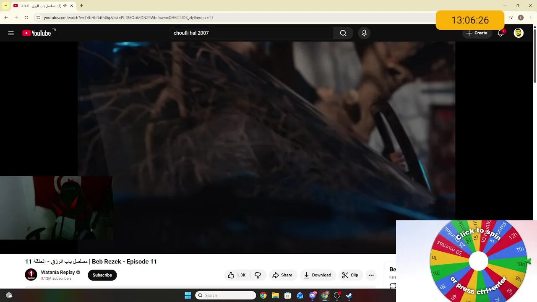
Task: Dislike the video with thumbs down
Action: click(x=258, y=275)
